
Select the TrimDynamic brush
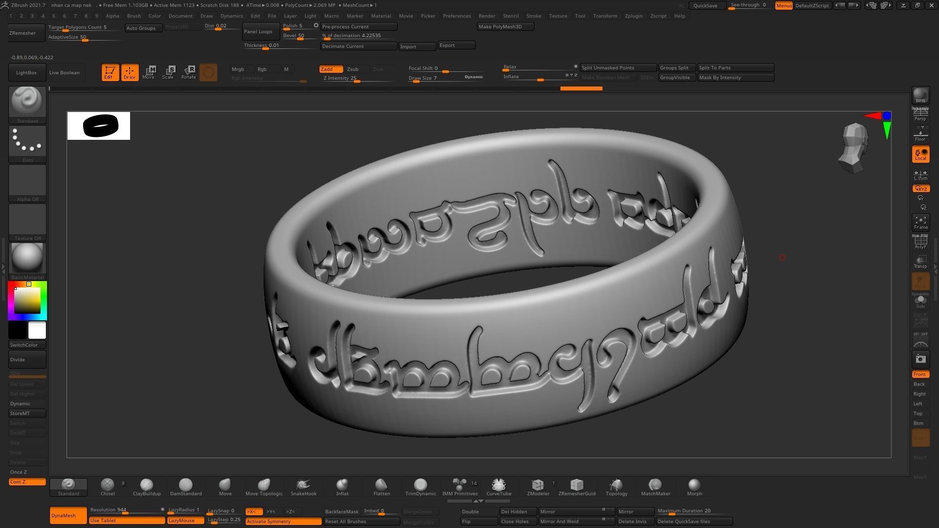point(421,487)
